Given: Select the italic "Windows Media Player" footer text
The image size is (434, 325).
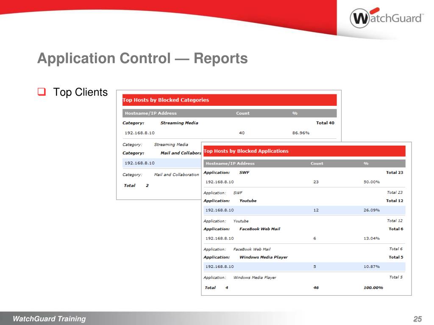Looking at the screenshot, I should (x=255, y=278).
